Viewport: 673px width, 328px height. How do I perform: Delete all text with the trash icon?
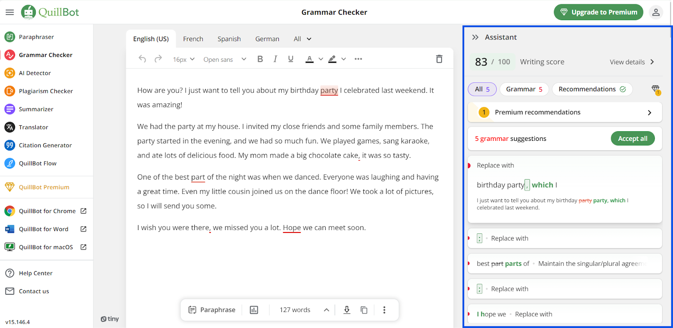coord(439,59)
